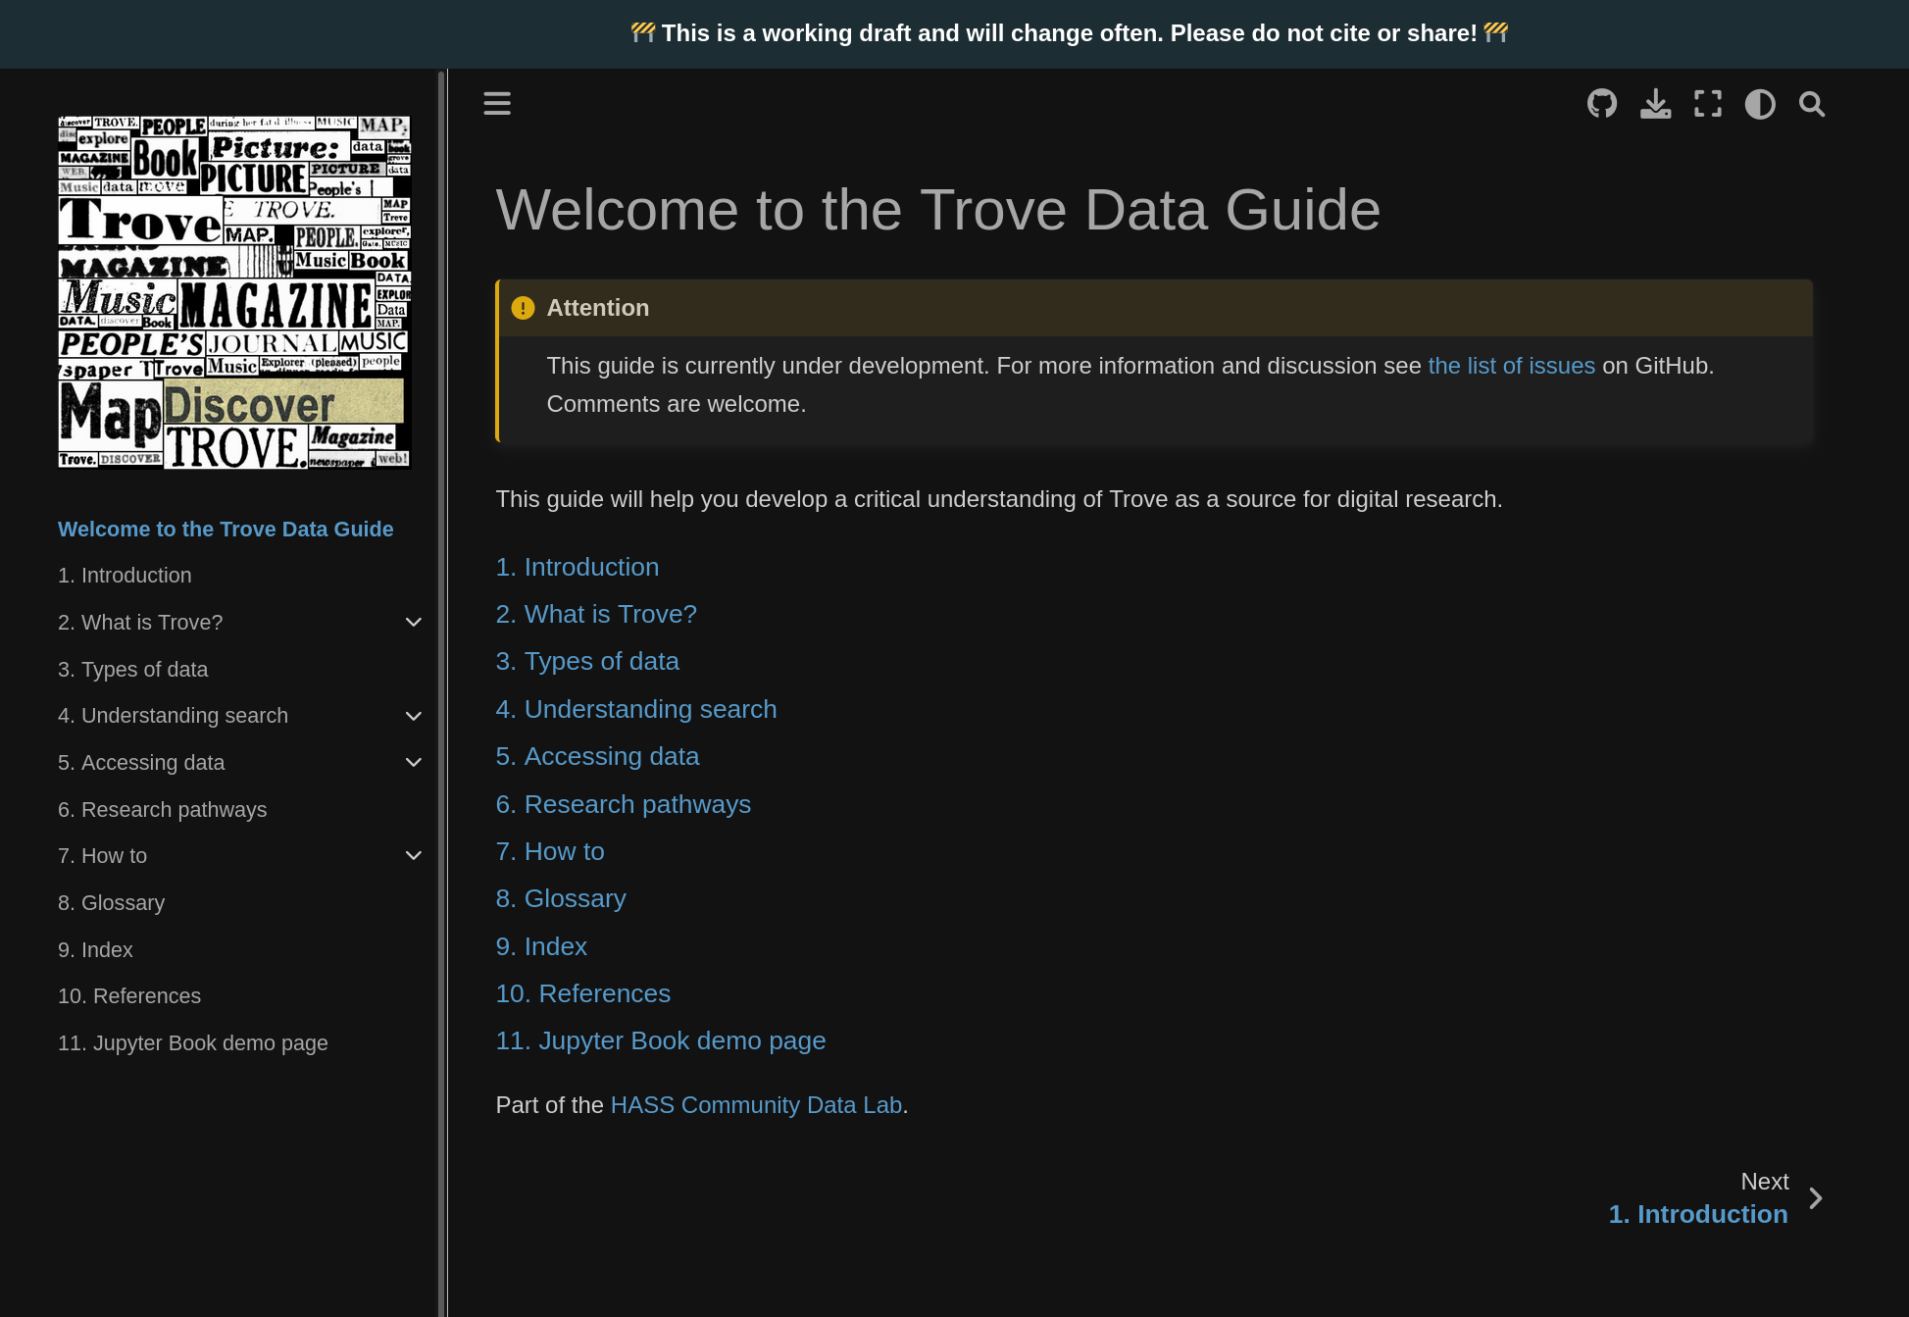1909x1317 pixels.
Task: Go to Next: 1. Introduction
Action: click(x=1697, y=1214)
